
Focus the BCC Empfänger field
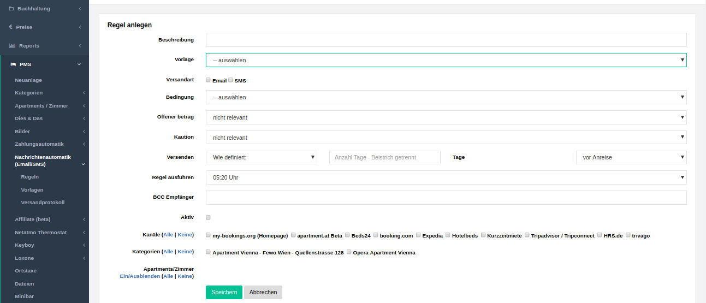click(446, 198)
